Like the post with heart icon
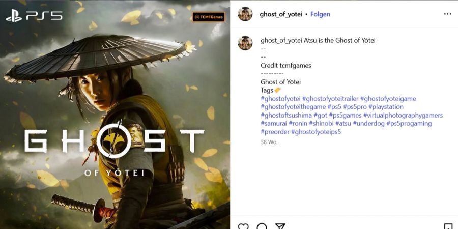The image size is (458, 229). pyautogui.click(x=243, y=226)
